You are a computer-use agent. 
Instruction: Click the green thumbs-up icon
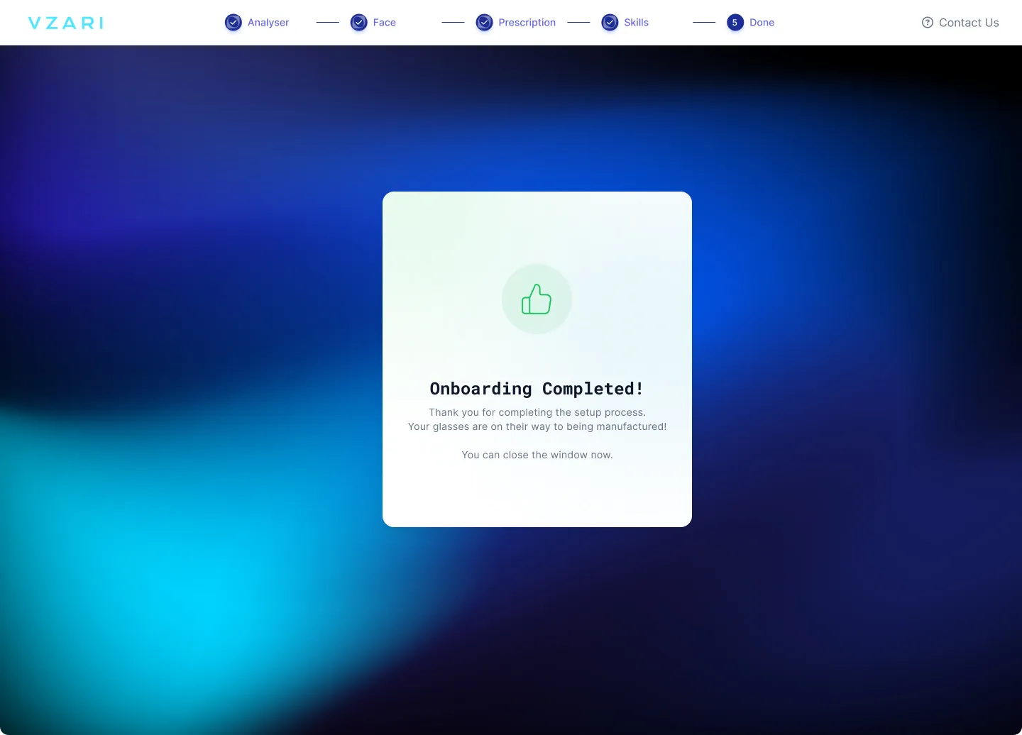pyautogui.click(x=537, y=299)
